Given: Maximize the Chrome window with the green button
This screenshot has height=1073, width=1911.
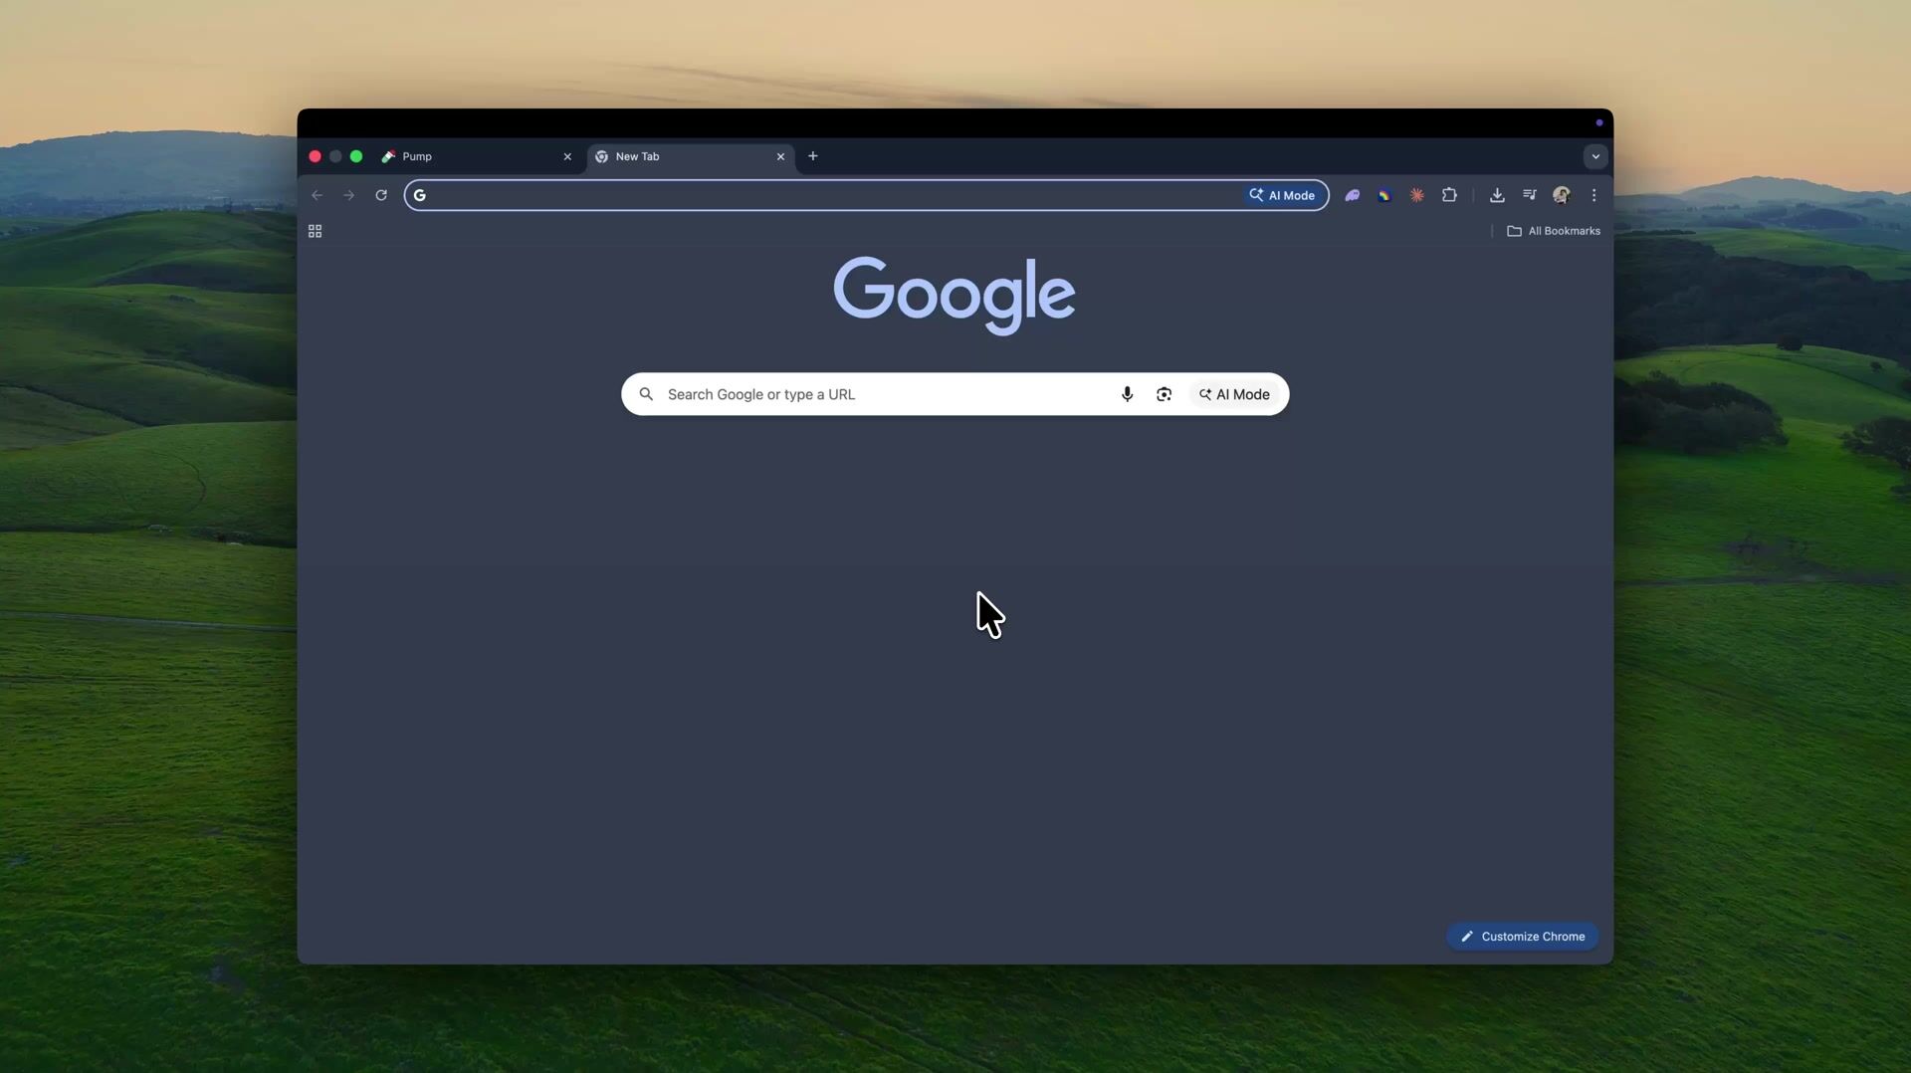Looking at the screenshot, I should [x=356, y=156].
